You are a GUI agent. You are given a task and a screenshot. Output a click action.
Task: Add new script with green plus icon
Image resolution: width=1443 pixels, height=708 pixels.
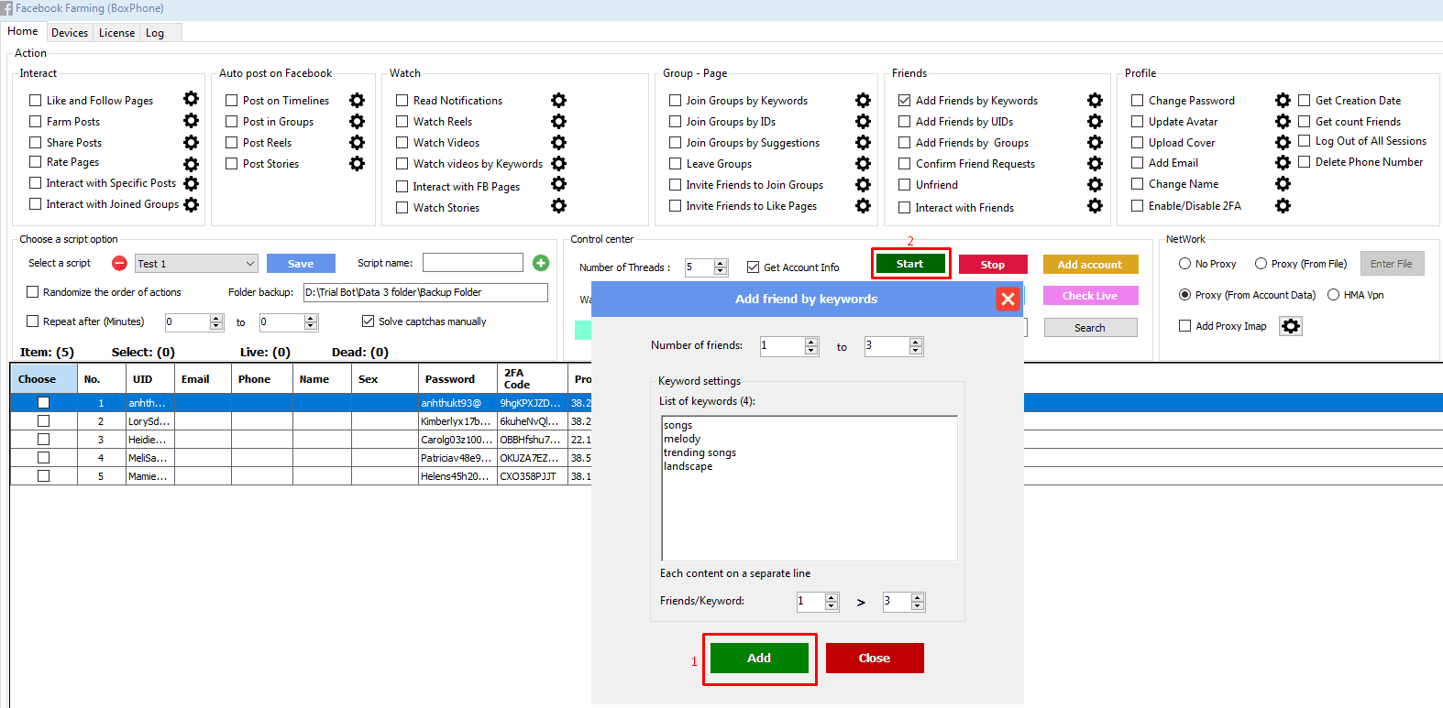point(541,263)
